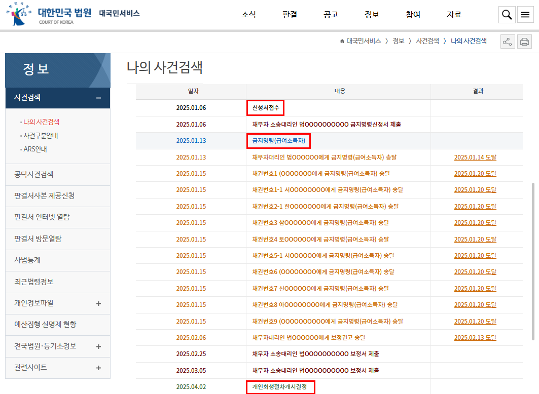539x394 pixels.
Task: Collapse the 사건검색 sidebar section
Action: click(x=98, y=98)
